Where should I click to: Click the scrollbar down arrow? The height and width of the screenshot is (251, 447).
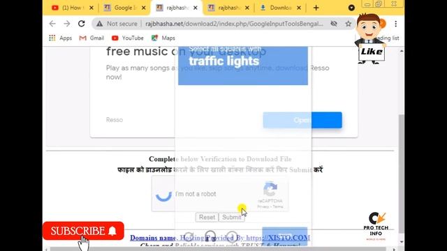pos(401,242)
